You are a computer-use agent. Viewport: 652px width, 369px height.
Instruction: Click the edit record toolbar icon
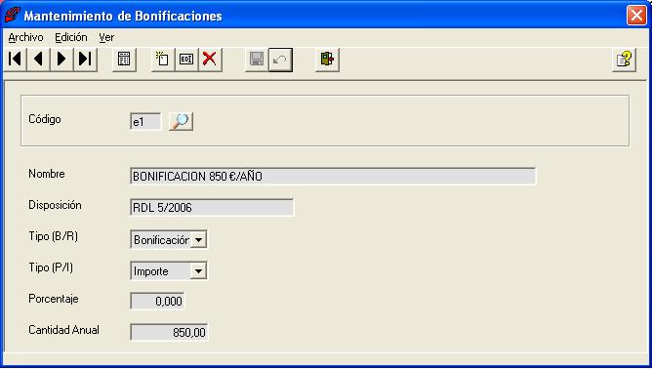pos(186,60)
